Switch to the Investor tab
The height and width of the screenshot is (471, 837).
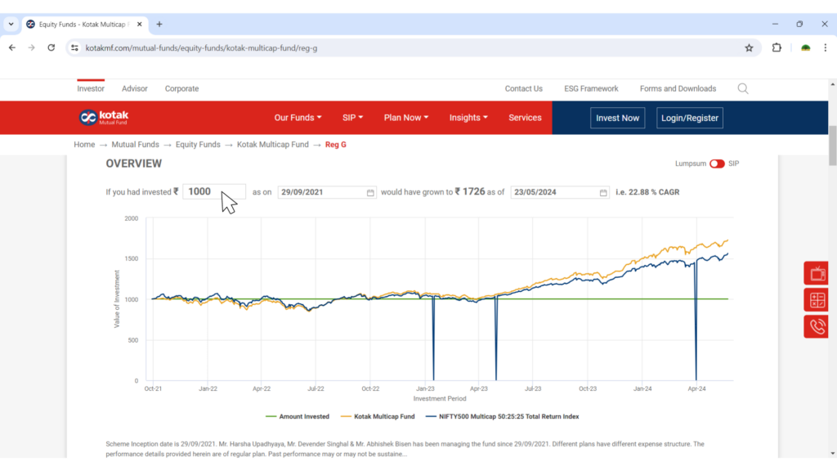click(91, 88)
